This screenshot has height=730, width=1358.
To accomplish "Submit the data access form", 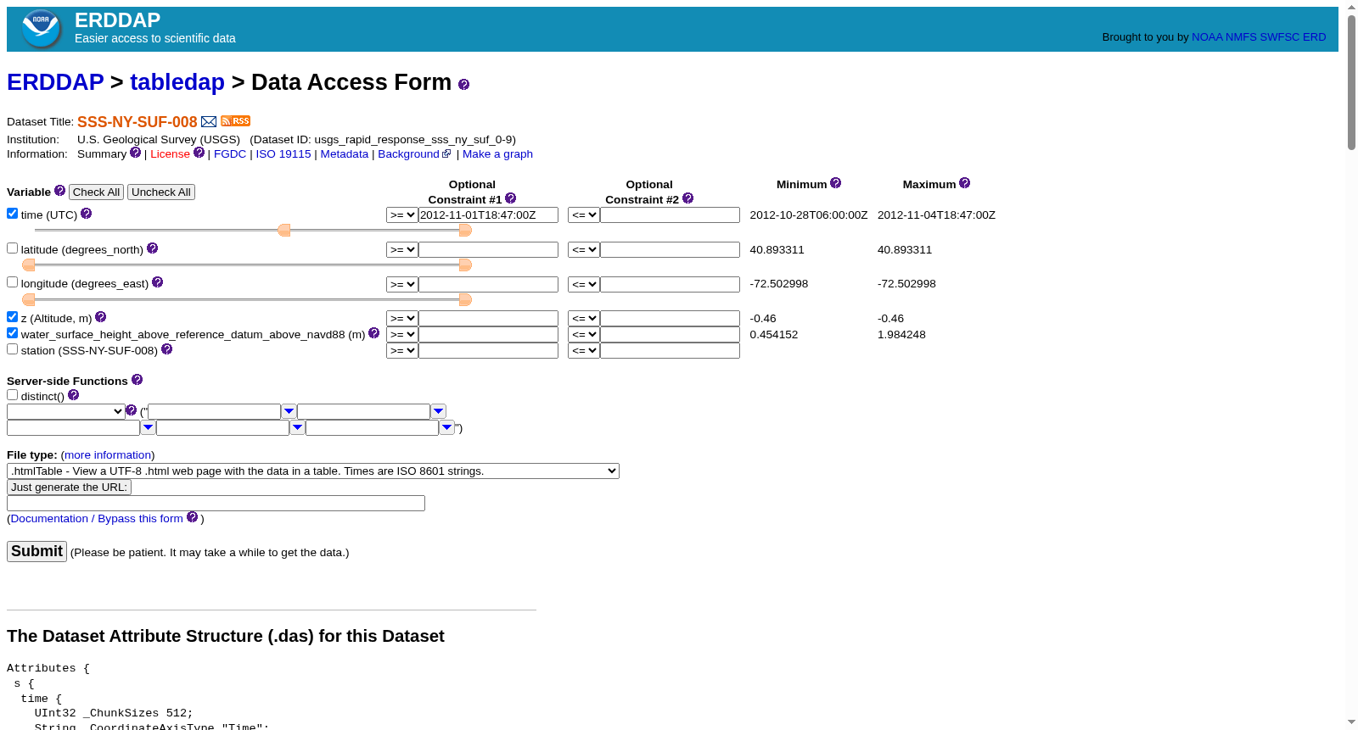I will pos(36,552).
